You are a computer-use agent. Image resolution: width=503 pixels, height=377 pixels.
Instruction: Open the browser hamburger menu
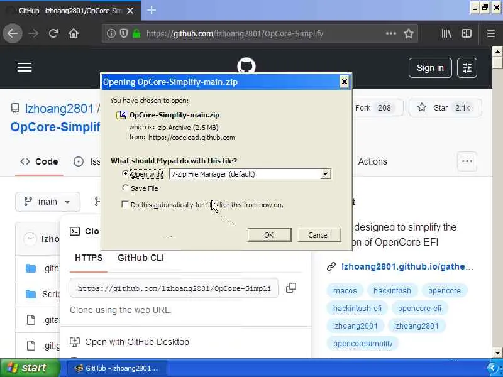(x=491, y=33)
